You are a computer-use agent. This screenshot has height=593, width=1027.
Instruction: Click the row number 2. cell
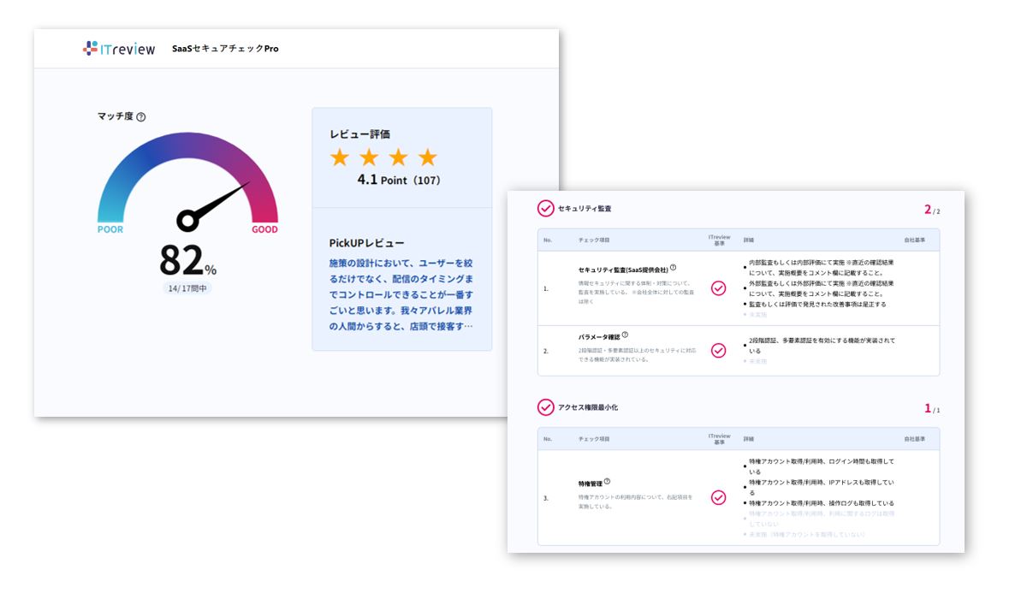[546, 350]
